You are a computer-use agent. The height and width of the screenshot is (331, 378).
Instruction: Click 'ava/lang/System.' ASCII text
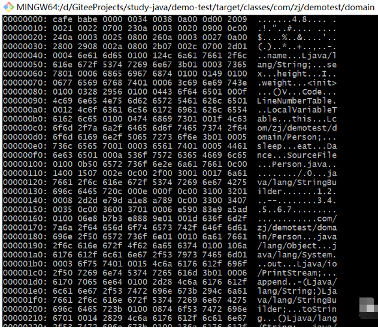click(x=297, y=255)
